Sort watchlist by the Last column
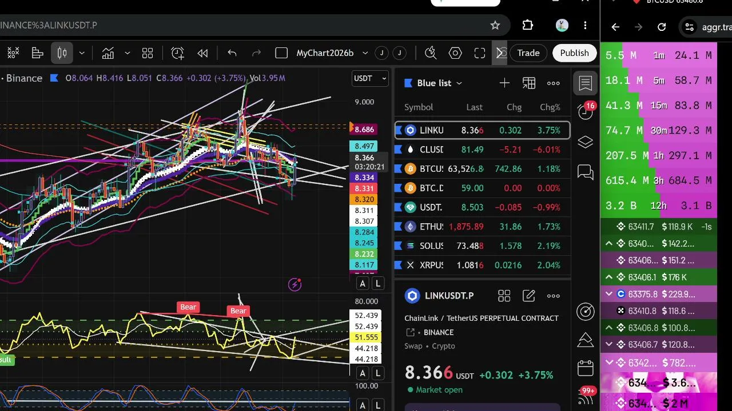Image resolution: width=732 pixels, height=411 pixels. point(474,107)
